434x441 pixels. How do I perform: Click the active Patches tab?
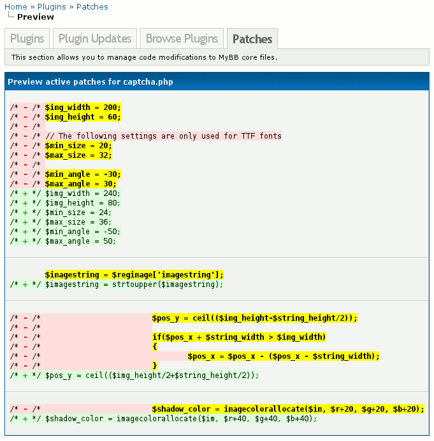point(252,39)
